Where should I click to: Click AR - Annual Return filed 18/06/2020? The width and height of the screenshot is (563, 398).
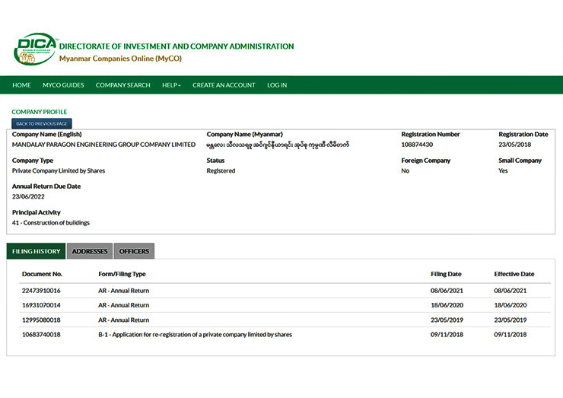click(x=124, y=305)
